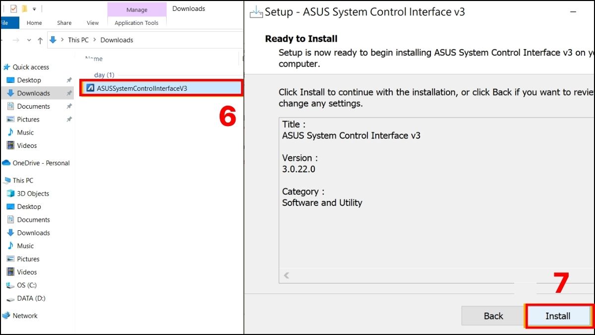The height and width of the screenshot is (335, 595).
Task: Open Pictures under This PC
Action: [28, 259]
